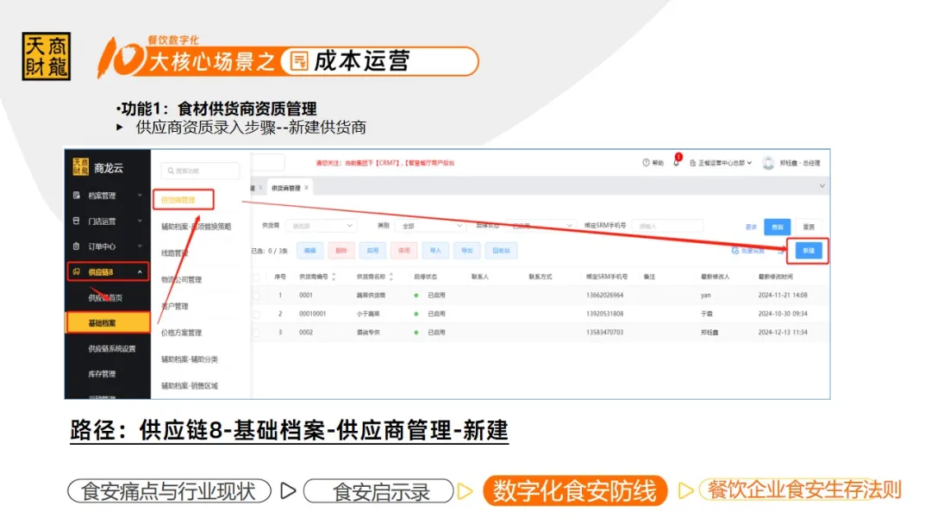Expand the 门店运营 menu chevron
The height and width of the screenshot is (524, 931).
coord(141,221)
